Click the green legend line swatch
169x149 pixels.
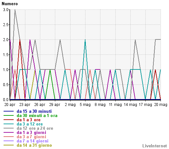point(8,115)
